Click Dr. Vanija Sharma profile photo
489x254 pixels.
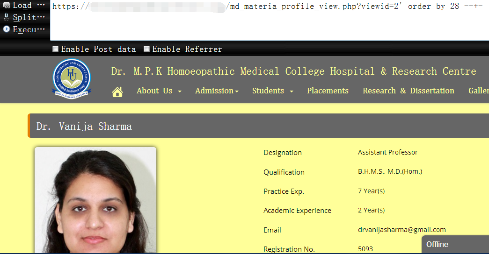95,200
